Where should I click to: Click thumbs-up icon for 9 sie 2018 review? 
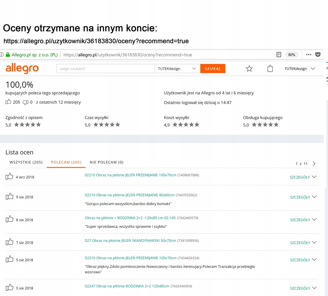[9, 196]
